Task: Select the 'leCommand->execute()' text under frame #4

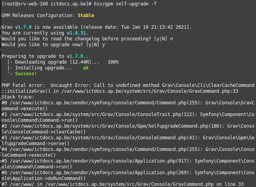Action: 29,155
